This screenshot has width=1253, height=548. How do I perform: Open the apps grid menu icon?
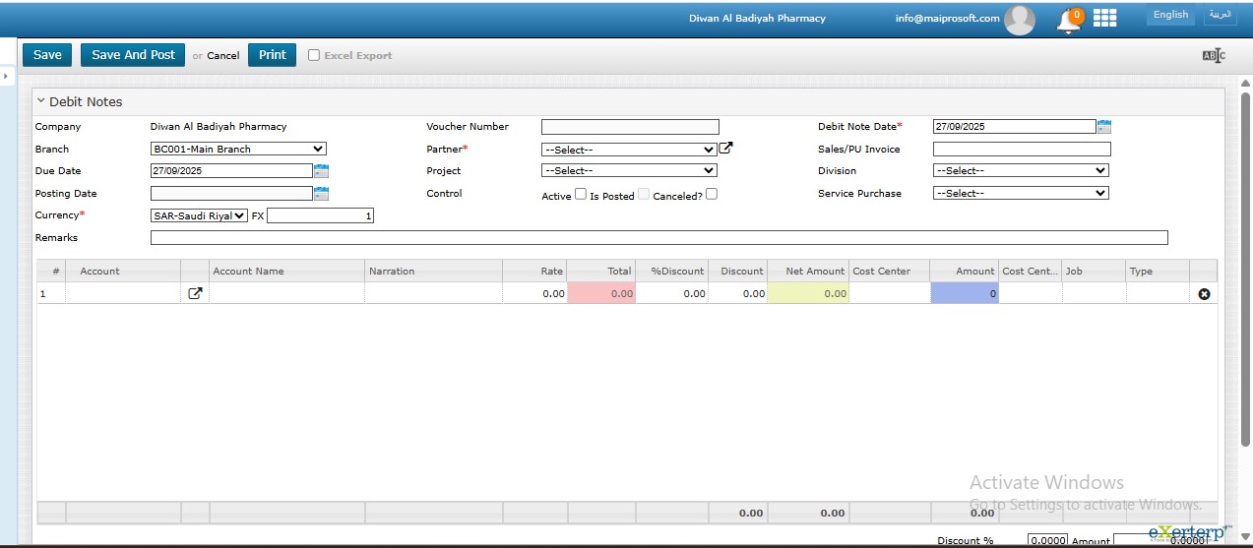pyautogui.click(x=1104, y=18)
